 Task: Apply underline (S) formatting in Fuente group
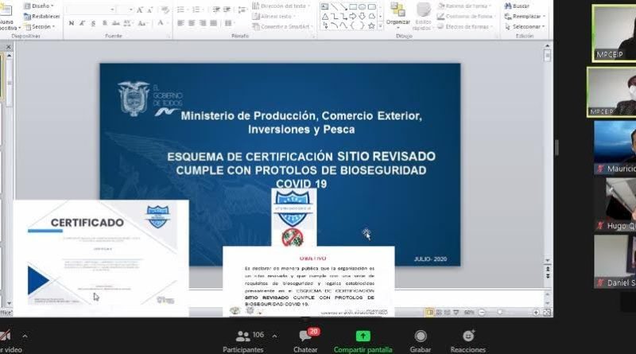click(x=93, y=24)
